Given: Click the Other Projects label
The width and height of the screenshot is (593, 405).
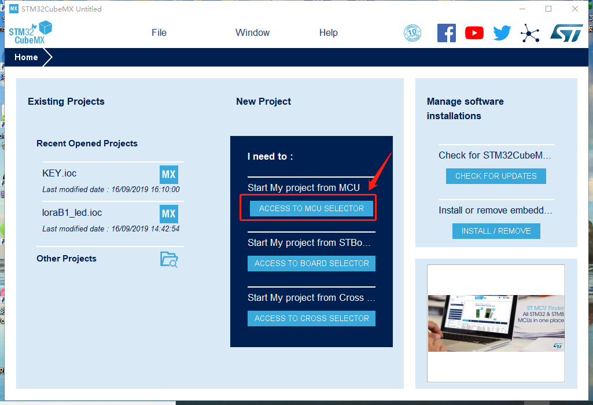Looking at the screenshot, I should point(67,259).
